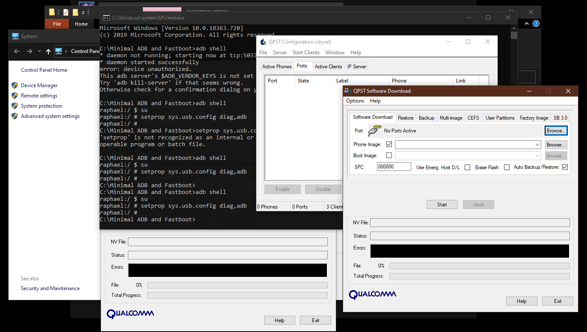Switch to the Multi-image tab
Image resolution: width=587 pixels, height=332 pixels.
451,118
